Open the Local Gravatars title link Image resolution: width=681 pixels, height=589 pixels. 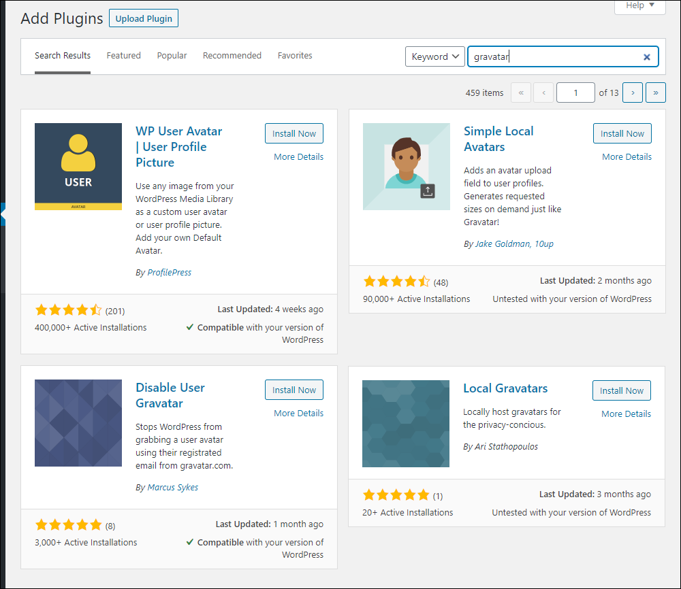(505, 388)
